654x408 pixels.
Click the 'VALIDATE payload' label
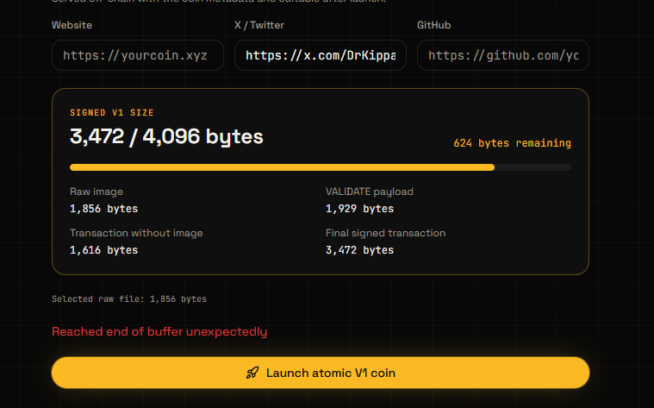pos(370,191)
